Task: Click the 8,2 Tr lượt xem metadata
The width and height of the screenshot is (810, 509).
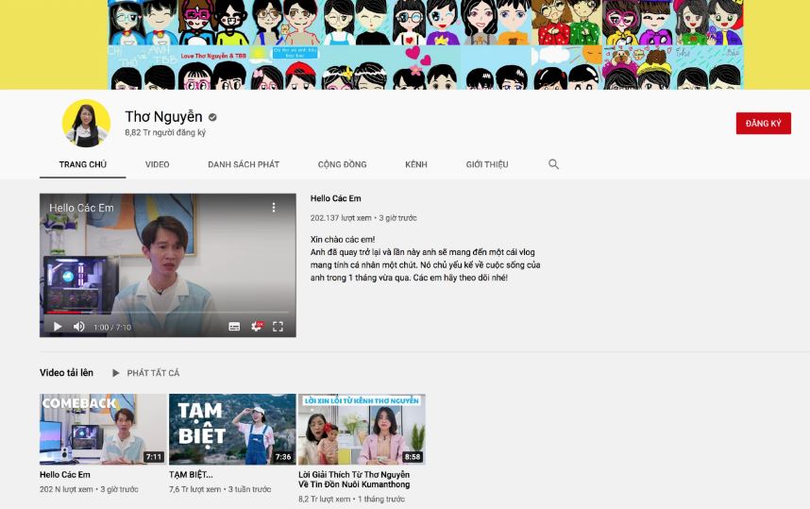Action: pos(325,500)
